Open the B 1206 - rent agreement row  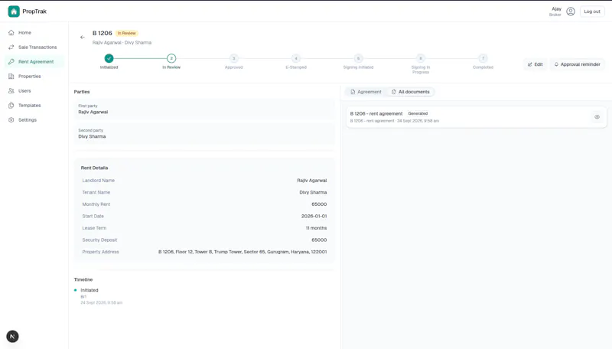[476, 117]
